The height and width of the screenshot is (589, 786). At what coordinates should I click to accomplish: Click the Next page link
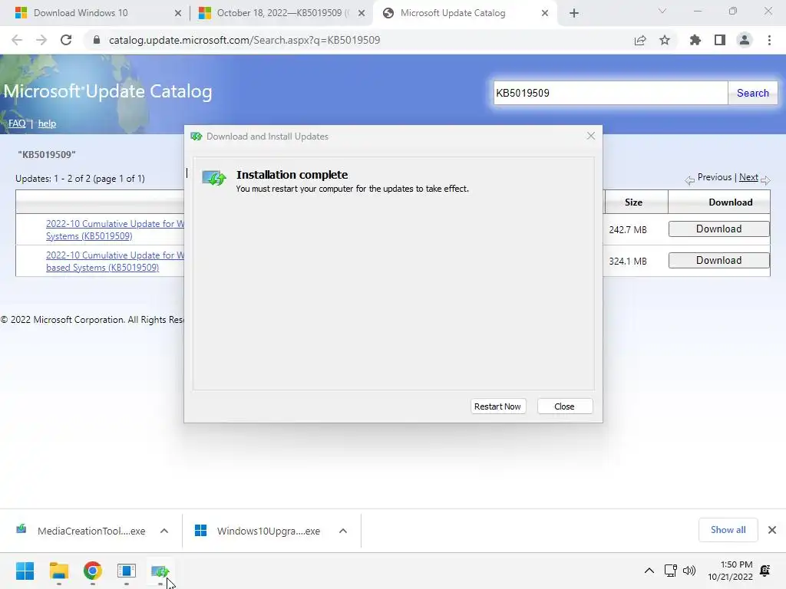click(x=748, y=177)
